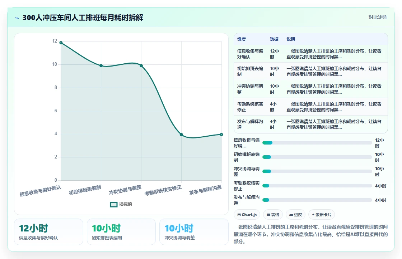The image size is (402, 259).
Task: Click the 维度 column header
Action: [242, 39]
